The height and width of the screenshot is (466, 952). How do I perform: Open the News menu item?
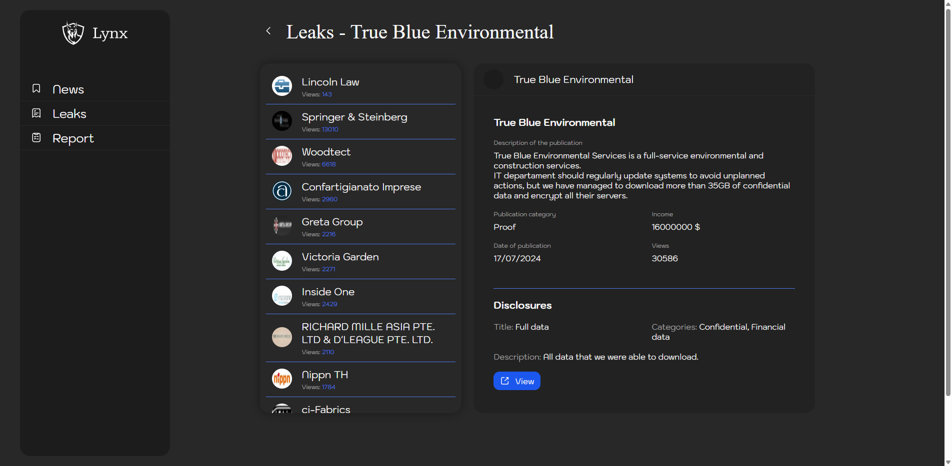click(68, 89)
